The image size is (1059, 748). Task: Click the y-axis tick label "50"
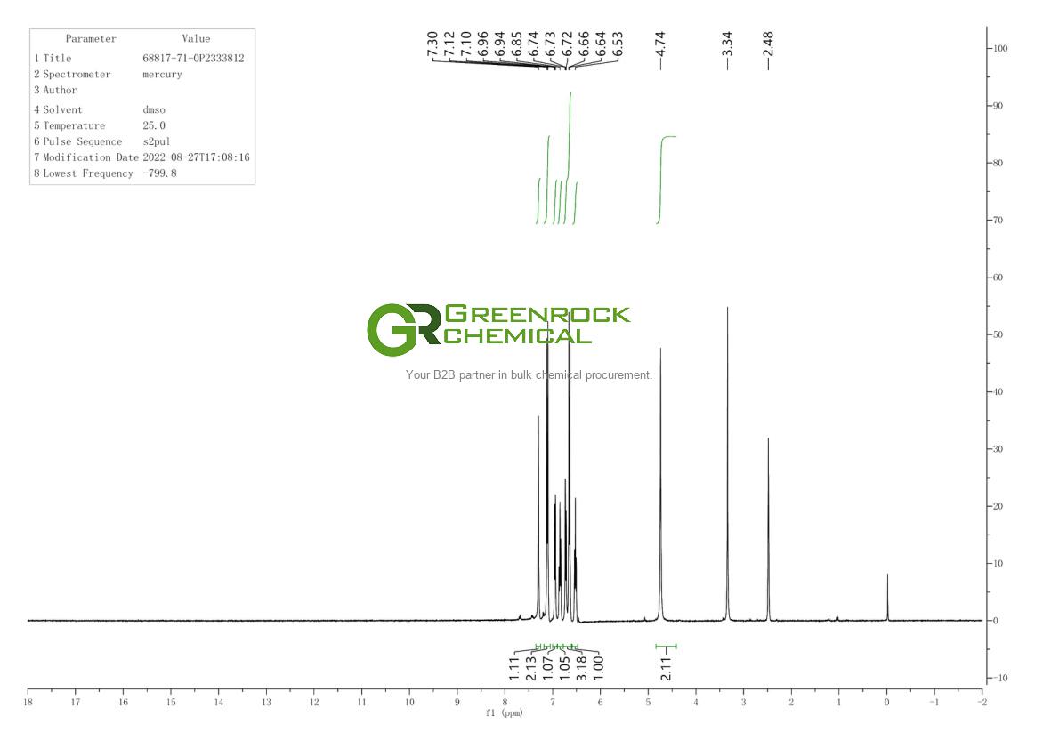pyautogui.click(x=998, y=334)
